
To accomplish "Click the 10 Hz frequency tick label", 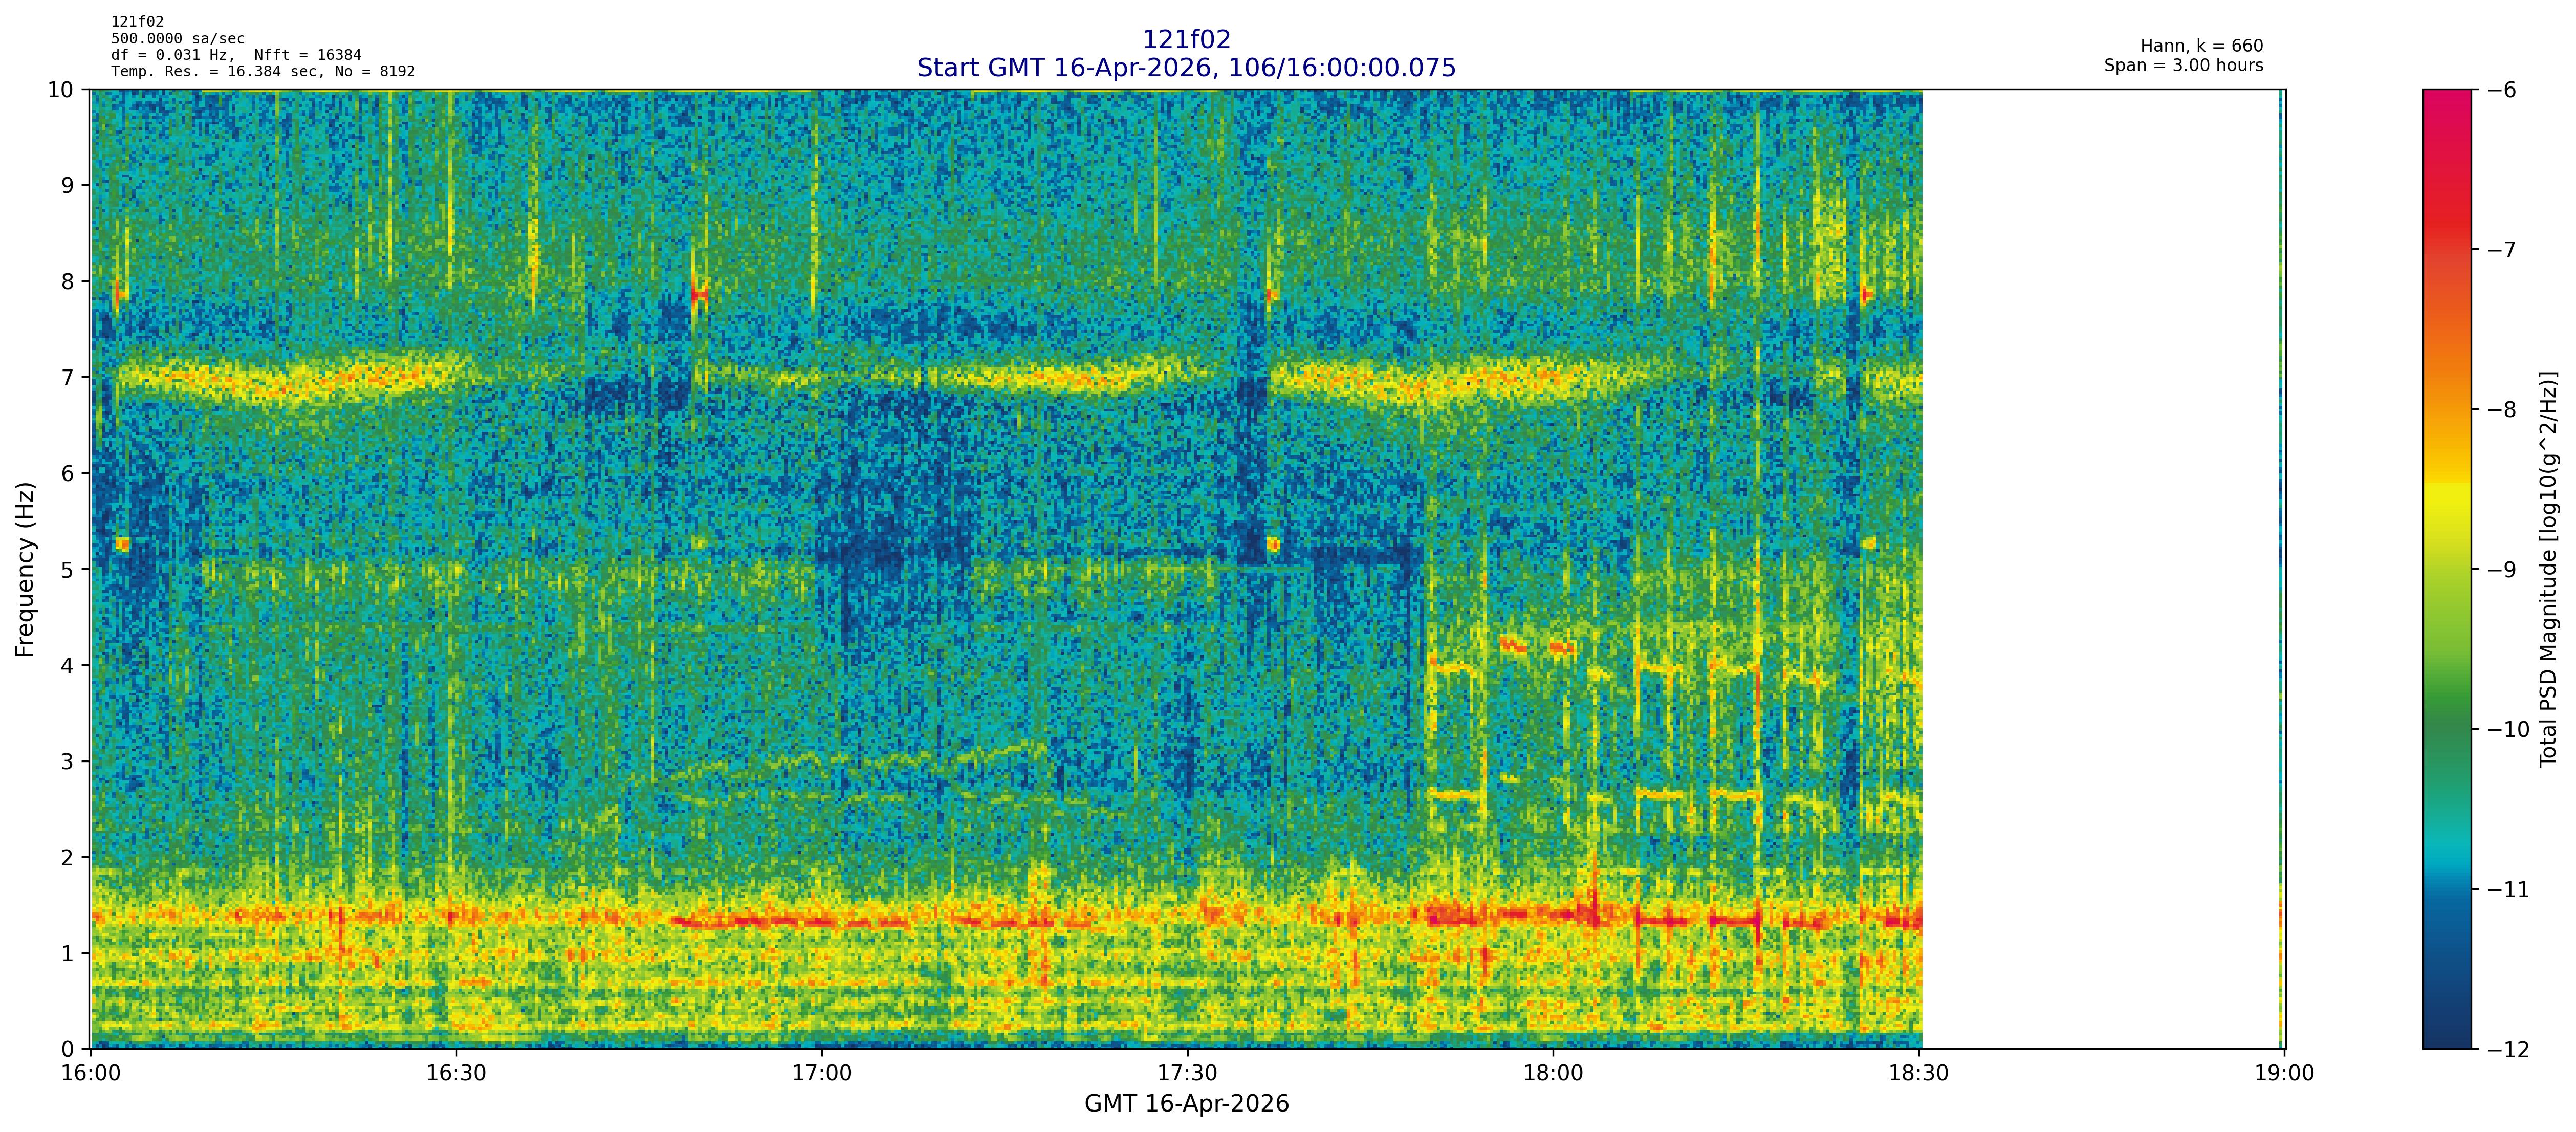I will pyautogui.click(x=61, y=90).
